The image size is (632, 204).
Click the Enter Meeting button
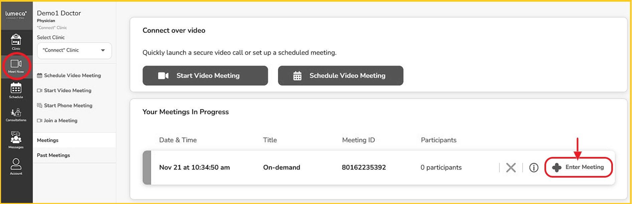(579, 167)
